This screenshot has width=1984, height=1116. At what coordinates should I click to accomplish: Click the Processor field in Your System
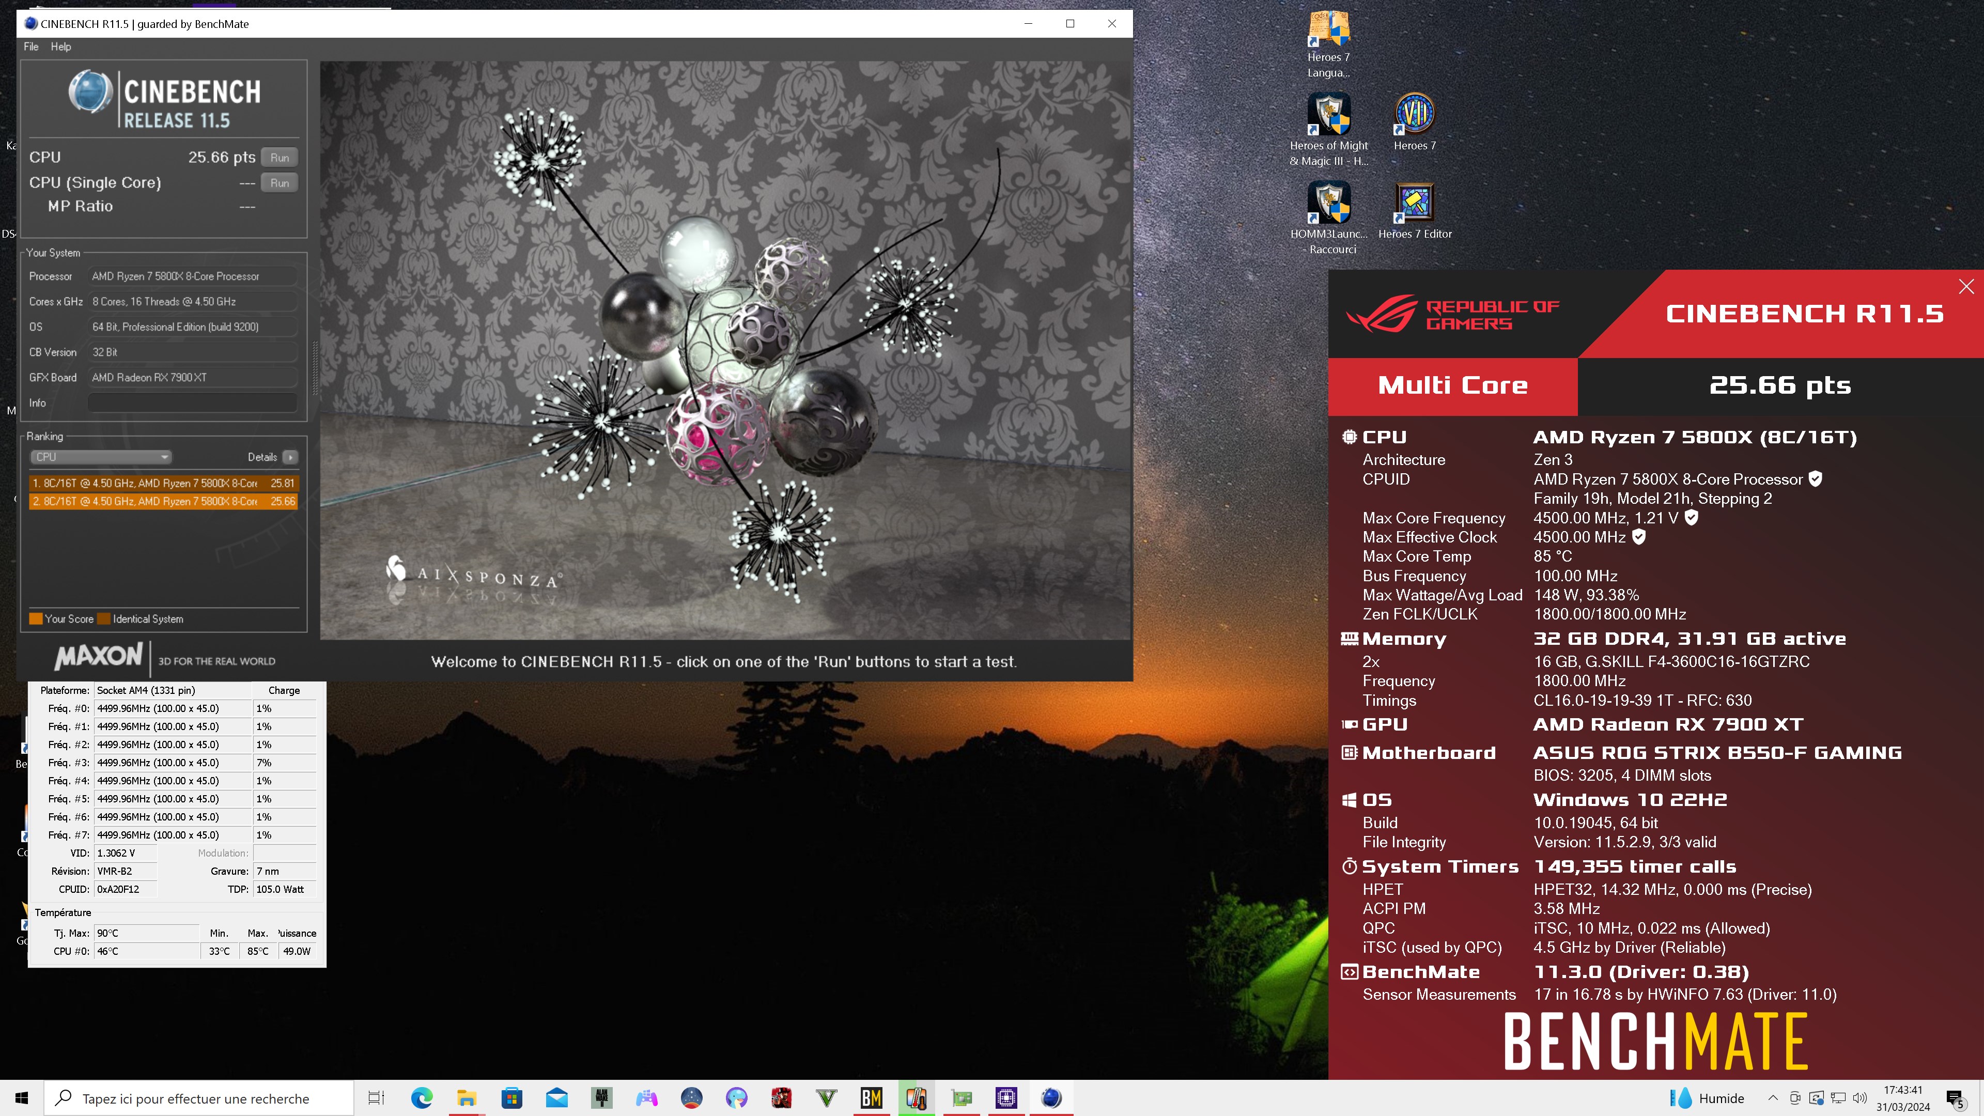193,276
